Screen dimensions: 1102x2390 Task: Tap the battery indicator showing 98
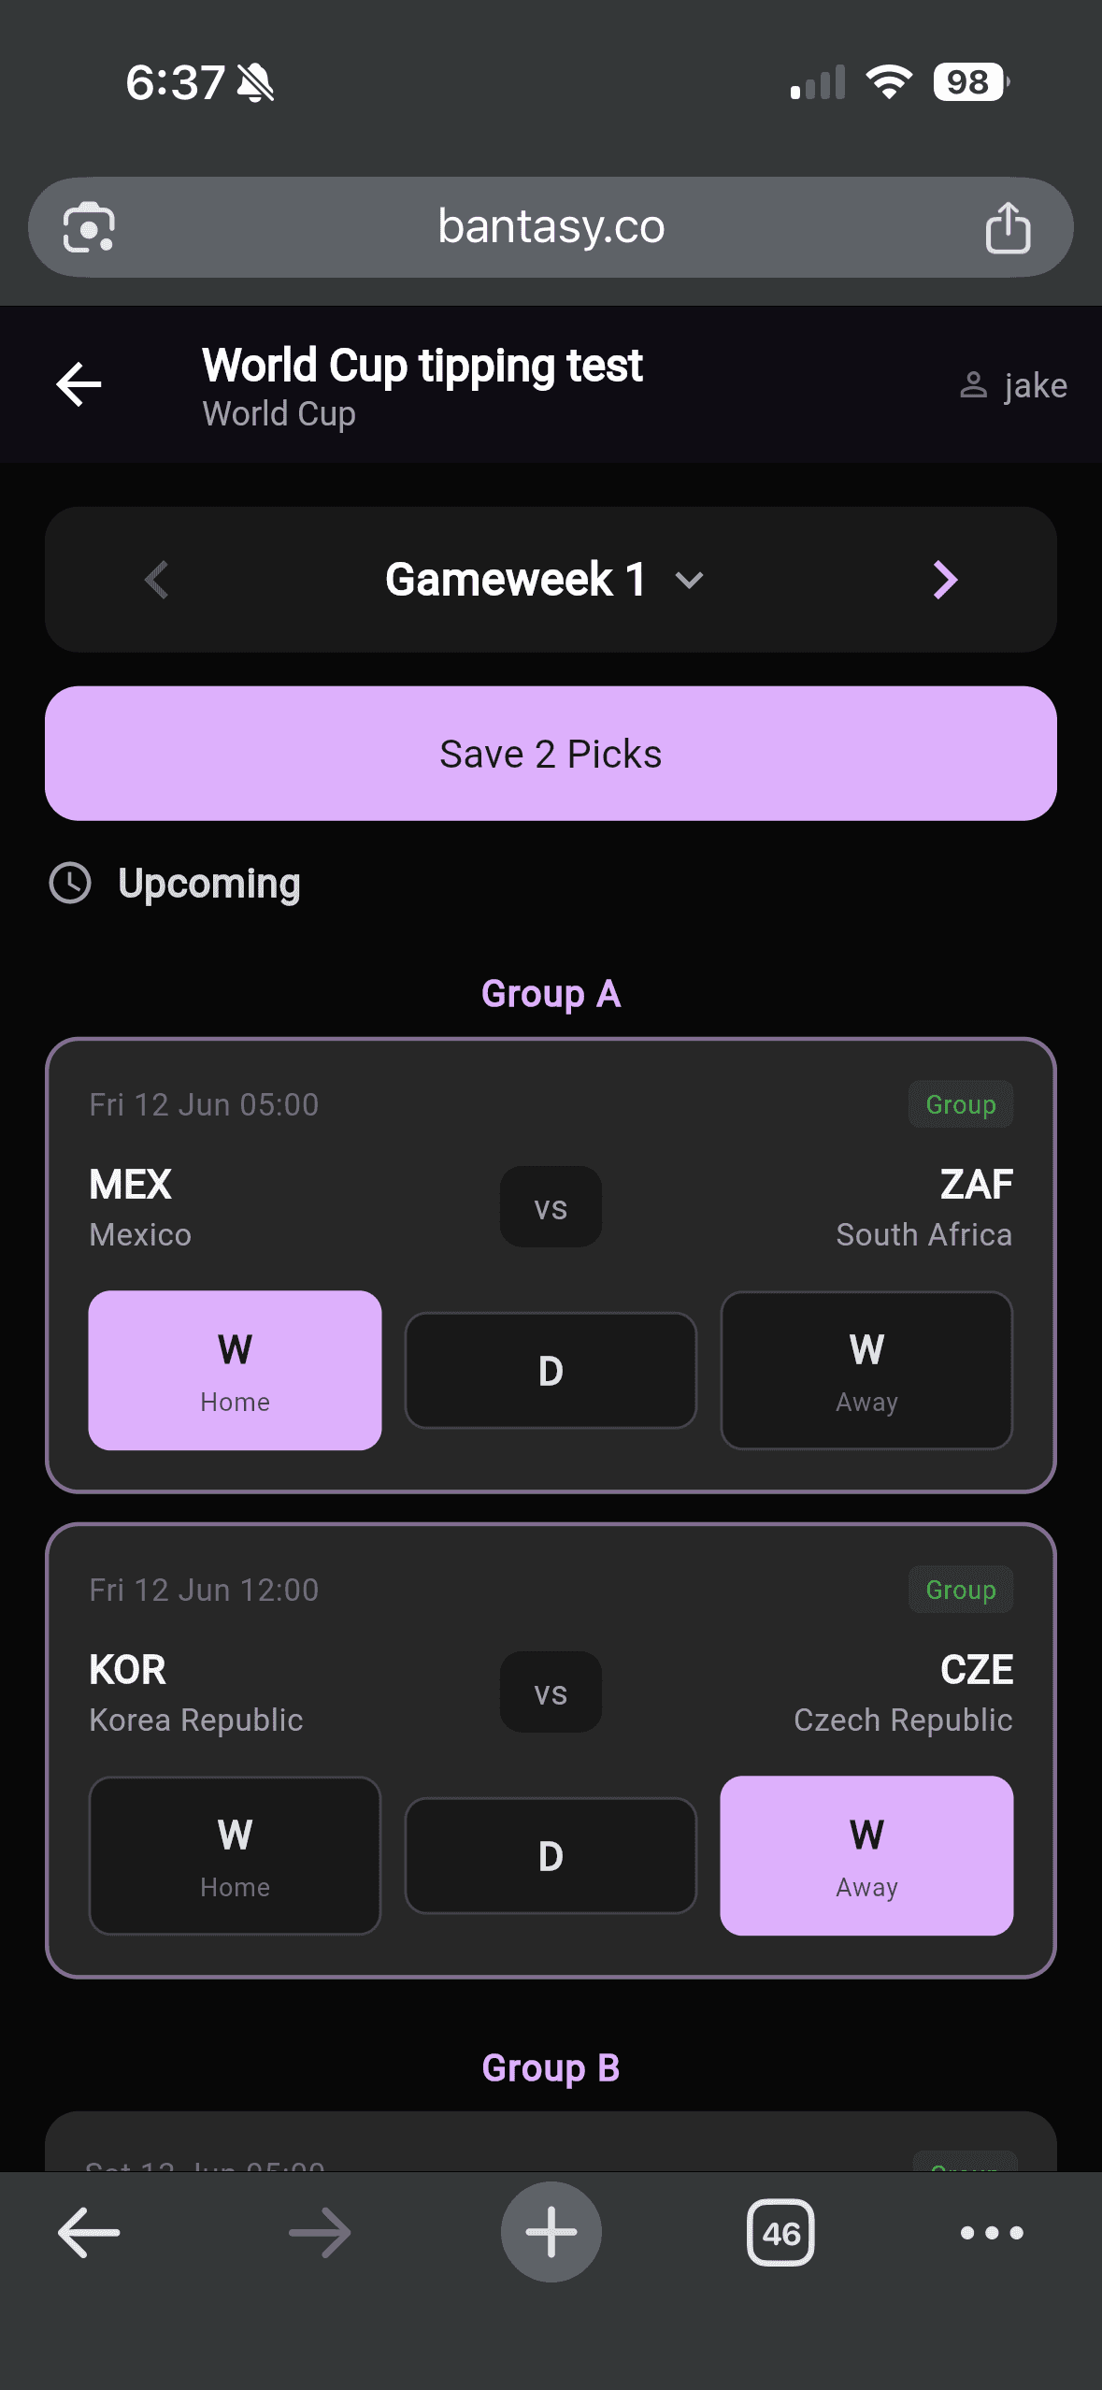[x=967, y=82]
